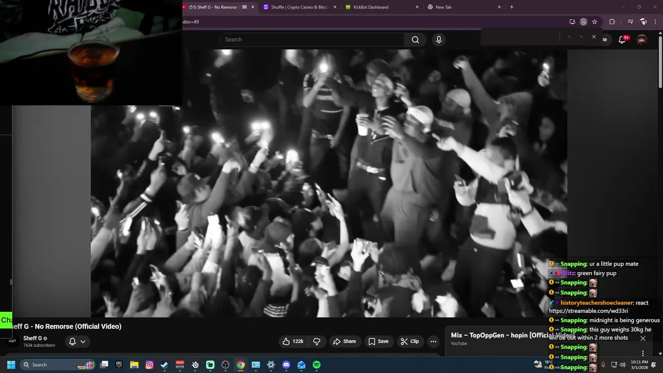The image size is (663, 373).
Task: Open Steam from taskbar
Action: pos(164,365)
